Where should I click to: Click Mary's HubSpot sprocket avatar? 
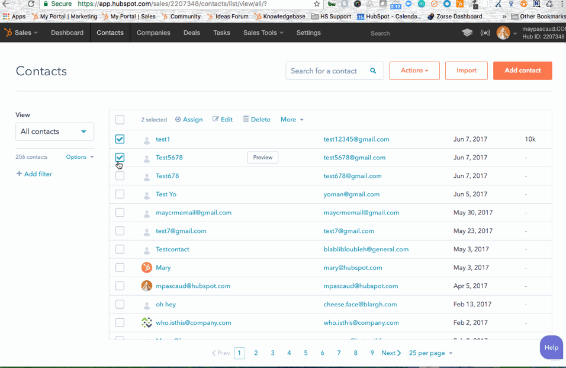147,268
